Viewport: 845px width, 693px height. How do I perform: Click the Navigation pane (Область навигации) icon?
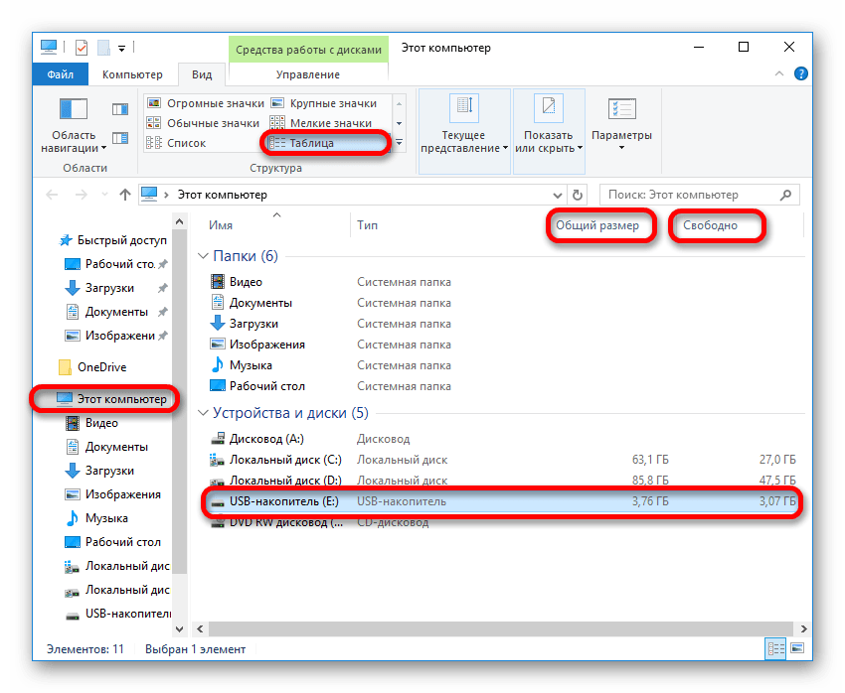click(x=75, y=109)
